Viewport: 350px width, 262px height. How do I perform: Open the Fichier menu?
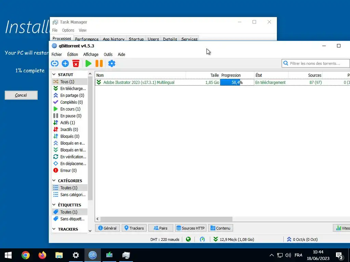point(57,54)
